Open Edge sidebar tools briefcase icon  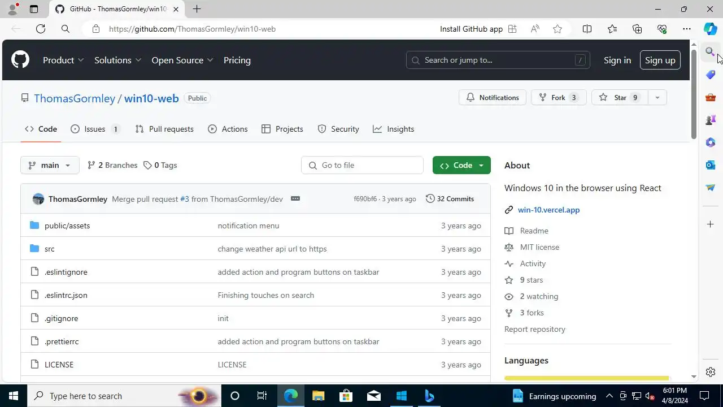point(711,97)
